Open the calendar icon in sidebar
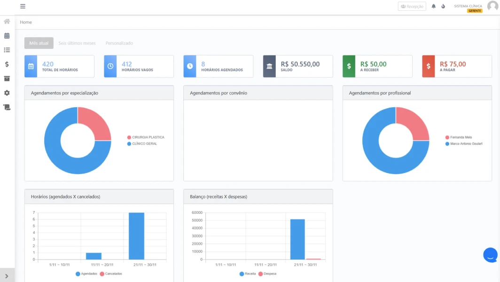500x282 pixels. (x=7, y=36)
